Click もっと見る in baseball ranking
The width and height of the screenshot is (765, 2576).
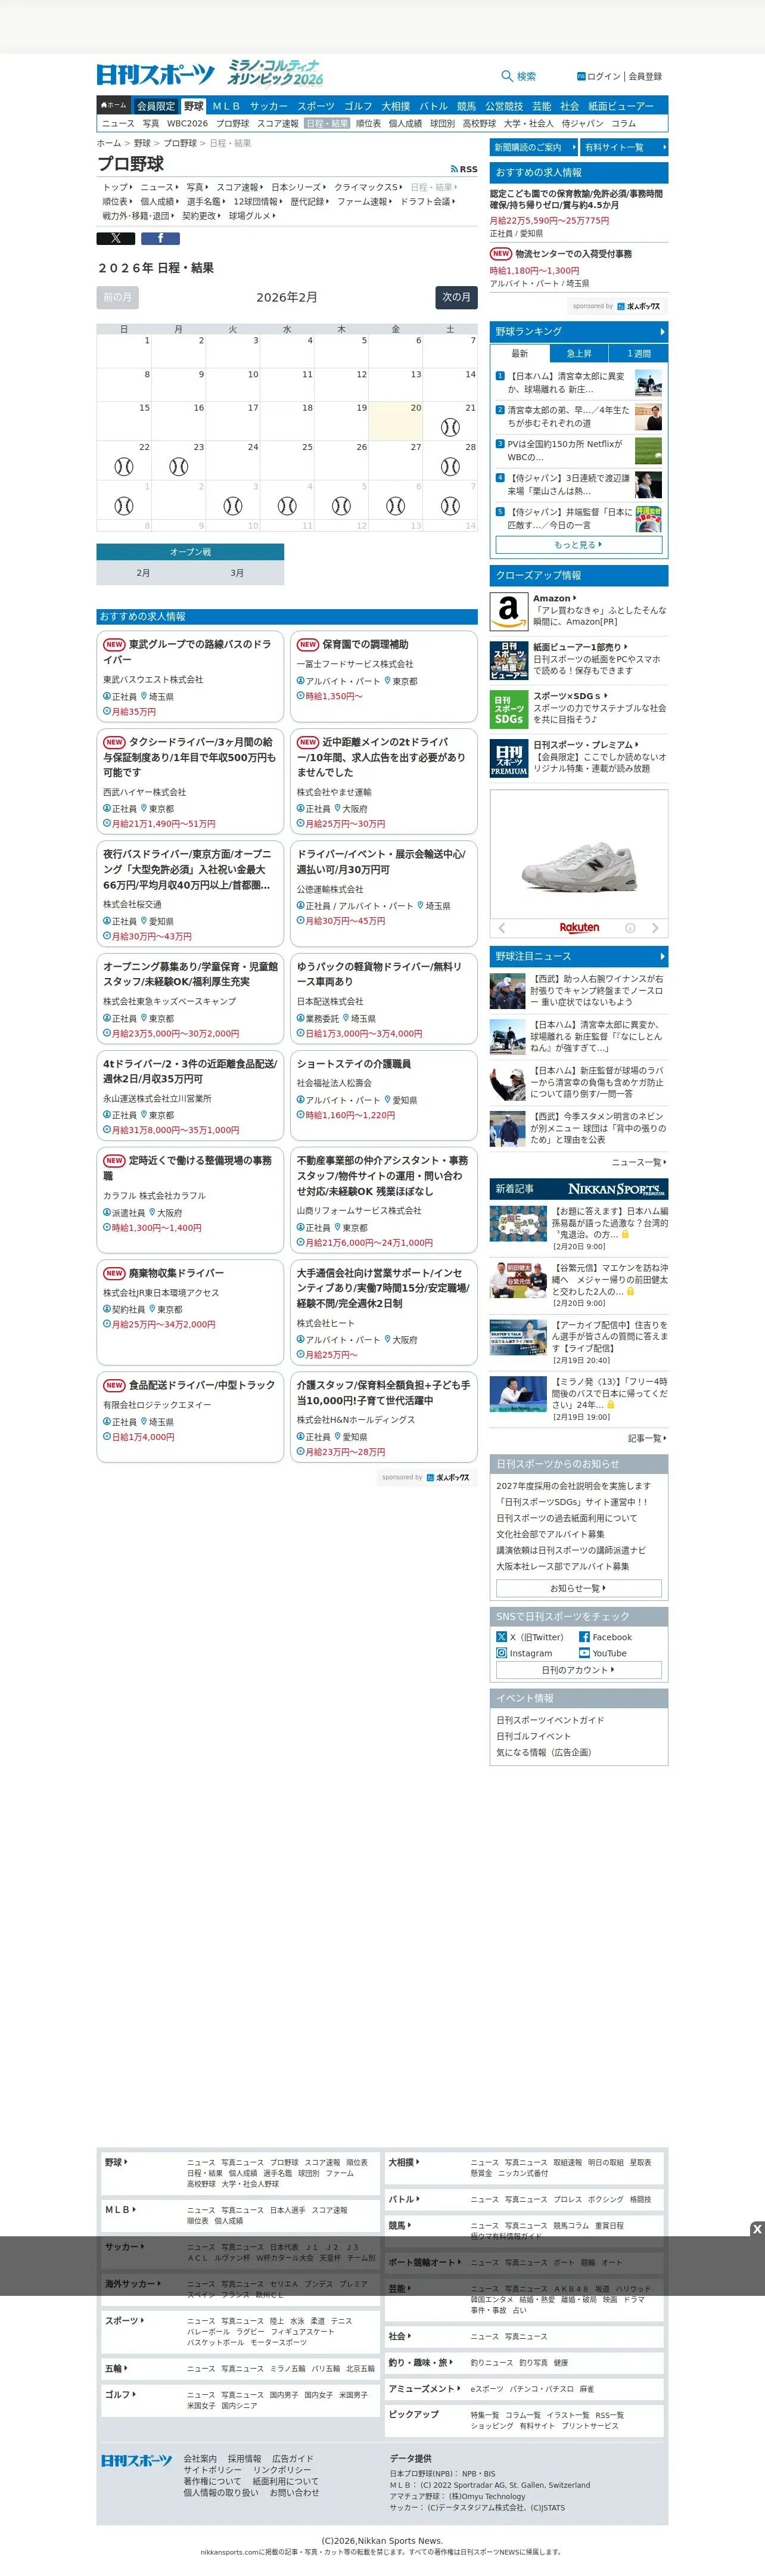coord(579,545)
